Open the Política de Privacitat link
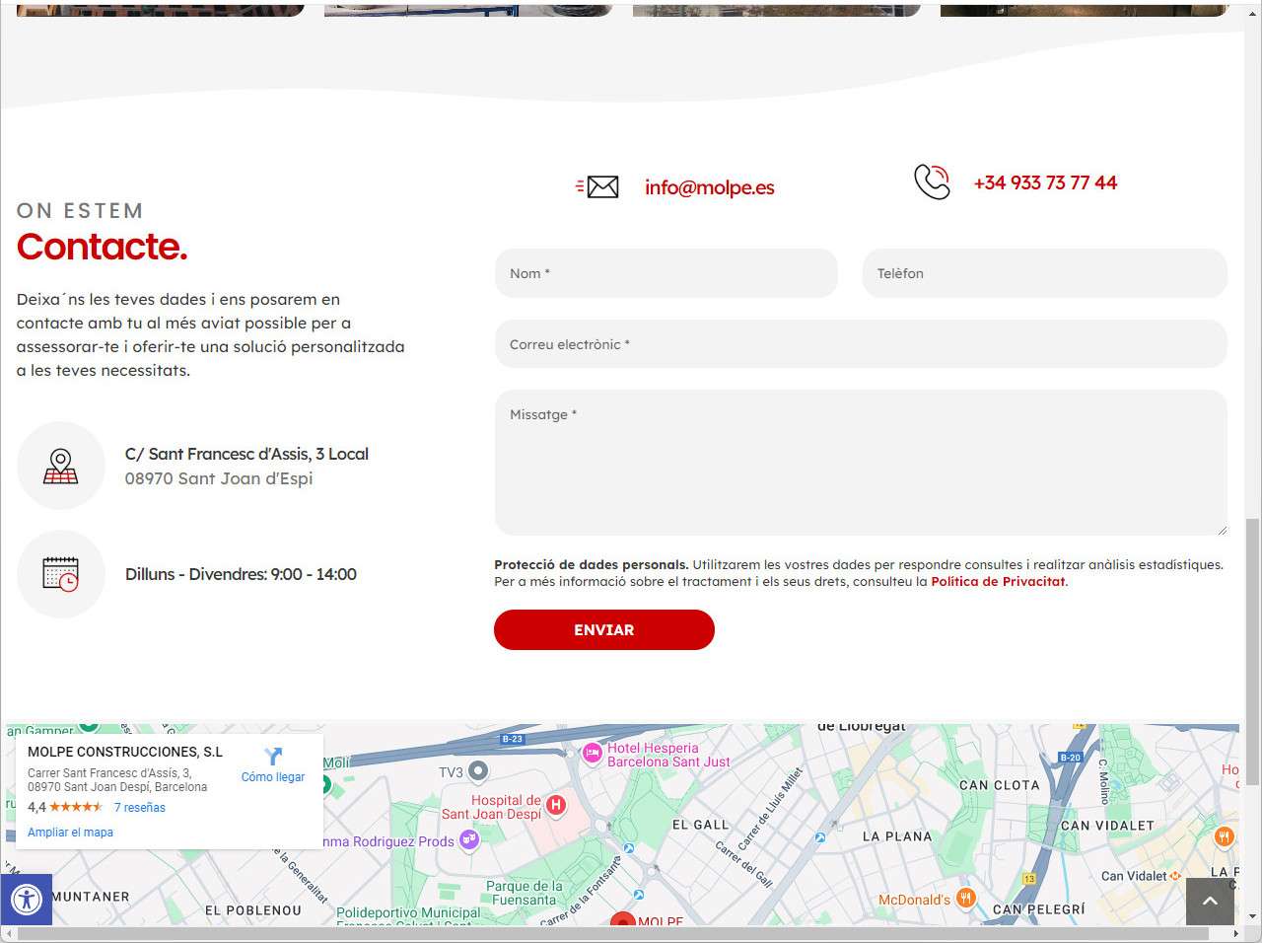The height and width of the screenshot is (943, 1262). pyautogui.click(x=998, y=582)
